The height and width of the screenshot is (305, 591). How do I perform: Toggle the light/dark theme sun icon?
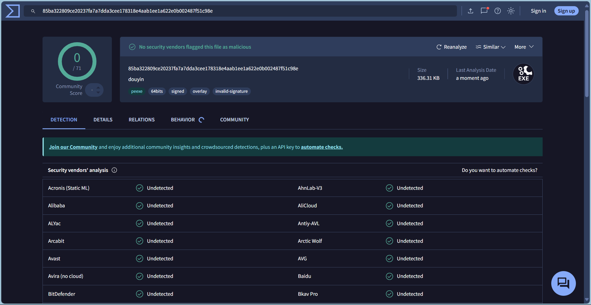coord(511,11)
